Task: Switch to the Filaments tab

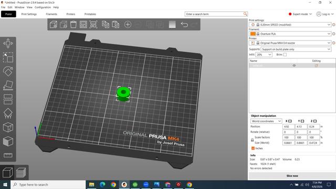Action: tap(51, 14)
